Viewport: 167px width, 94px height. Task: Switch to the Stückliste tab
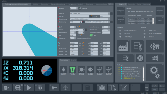pos(35,4)
